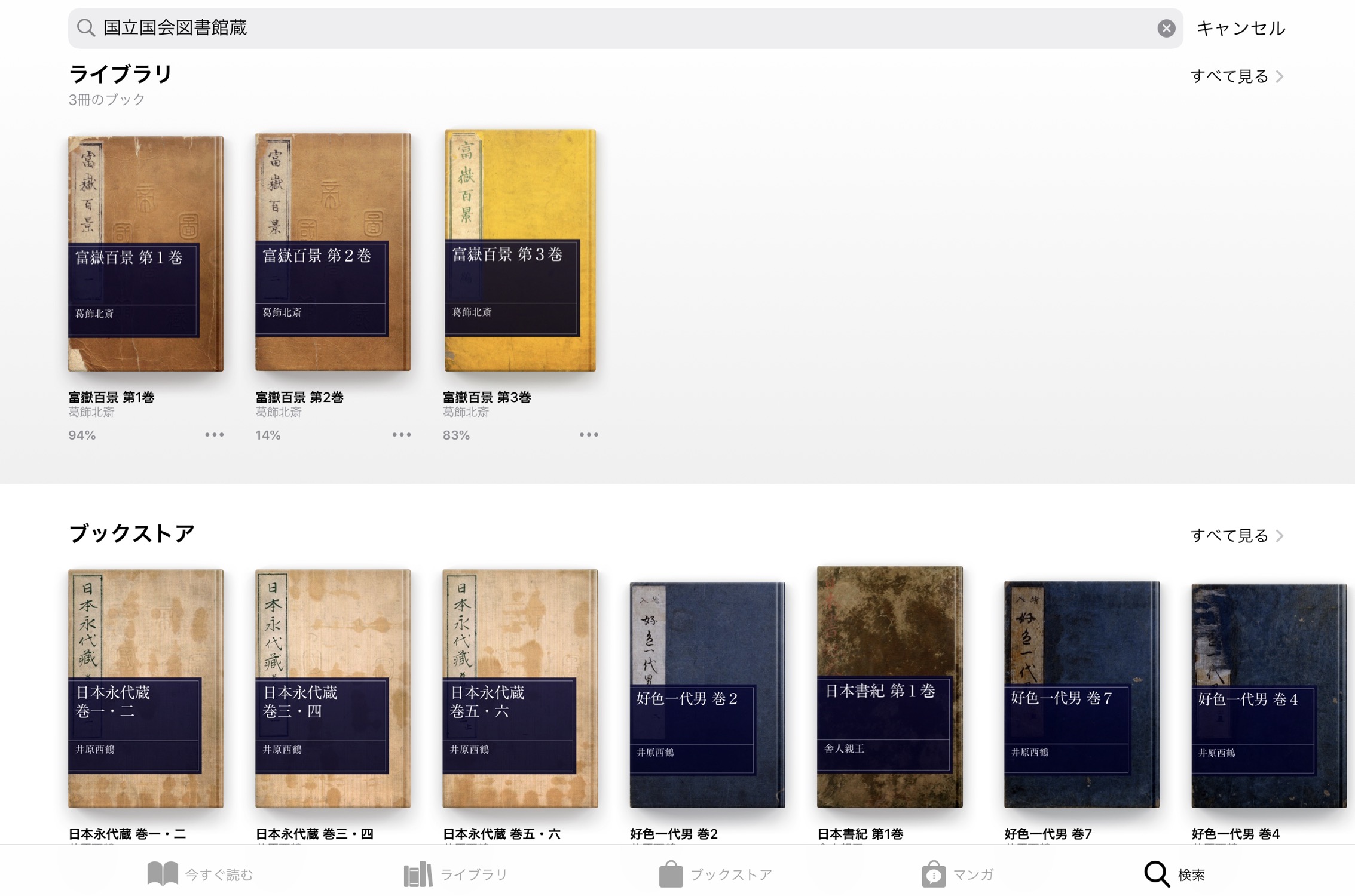Open more options for 富嶽百景 第1巻

coord(214,434)
